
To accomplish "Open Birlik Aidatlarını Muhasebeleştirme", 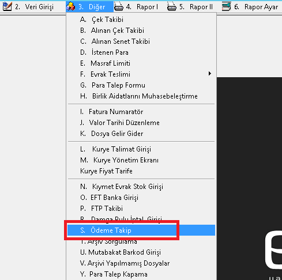I will [x=141, y=96].
